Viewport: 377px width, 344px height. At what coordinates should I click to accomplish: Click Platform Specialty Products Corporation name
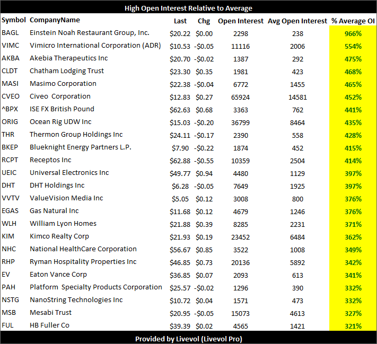(96, 287)
